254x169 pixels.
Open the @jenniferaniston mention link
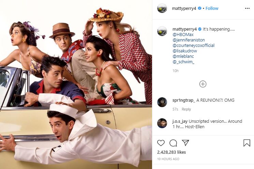[x=189, y=40]
